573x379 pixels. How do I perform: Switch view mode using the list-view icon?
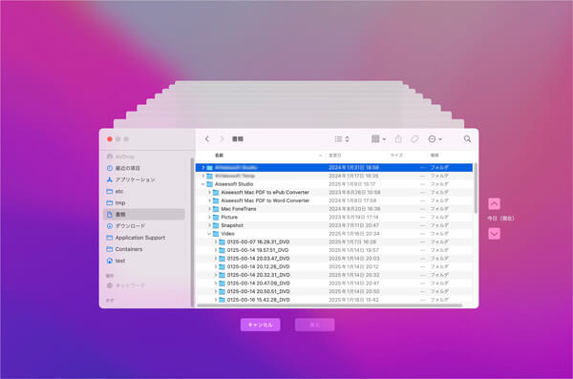pyautogui.click(x=342, y=138)
